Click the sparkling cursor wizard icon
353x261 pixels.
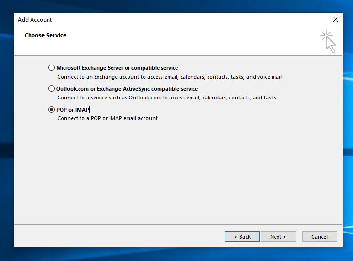click(328, 42)
